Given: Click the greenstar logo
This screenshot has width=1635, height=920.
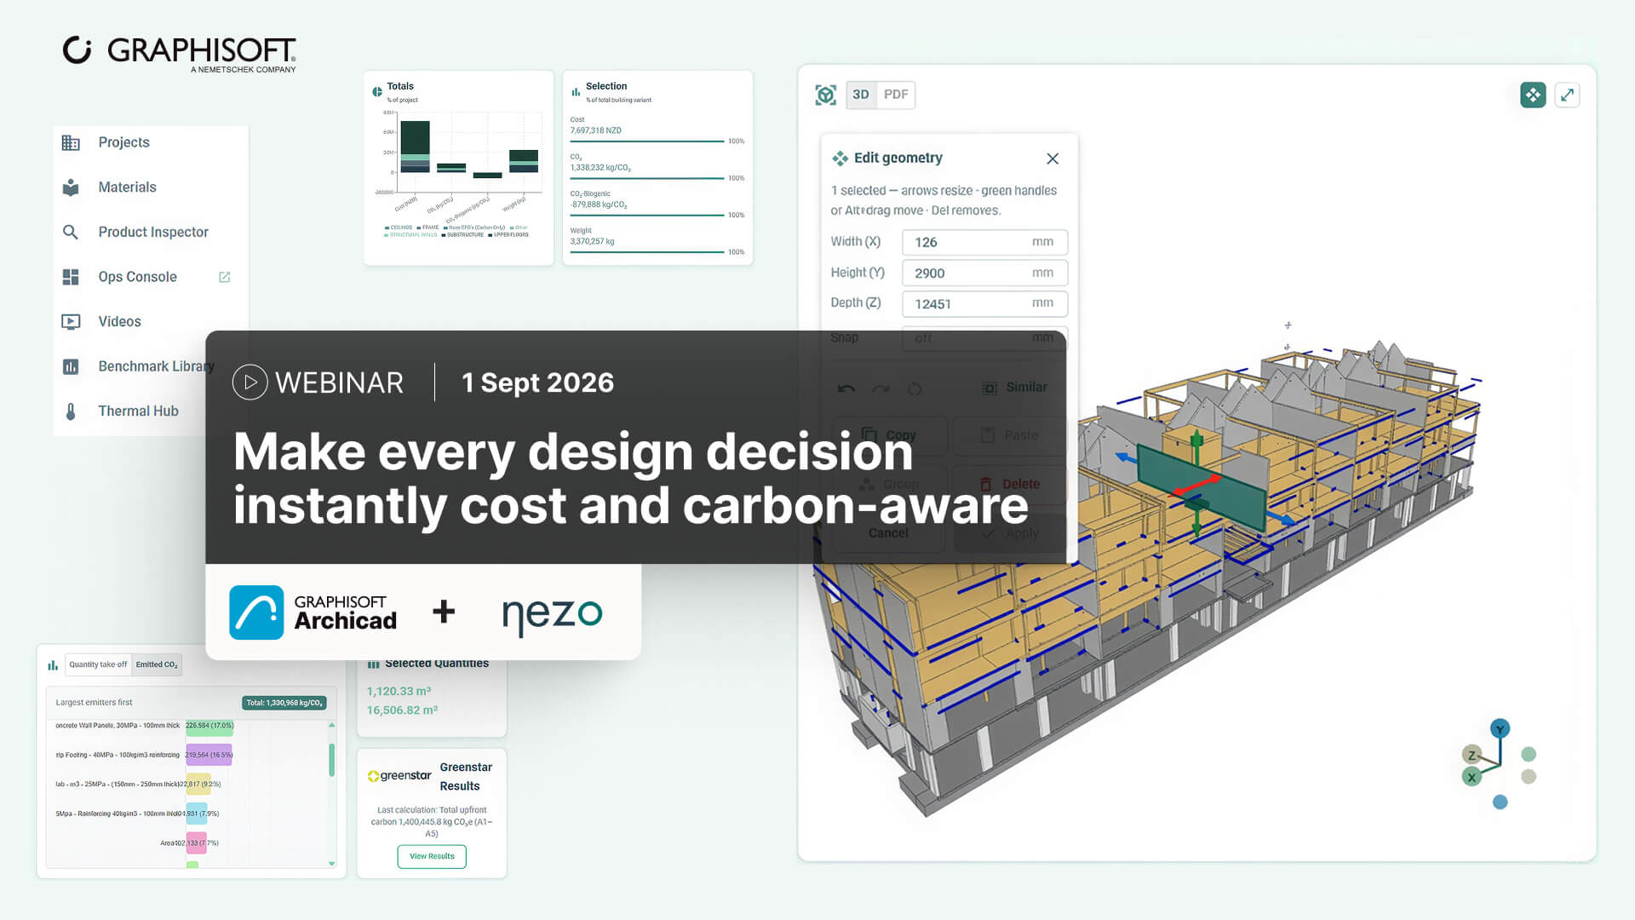Looking at the screenshot, I should coord(399,776).
